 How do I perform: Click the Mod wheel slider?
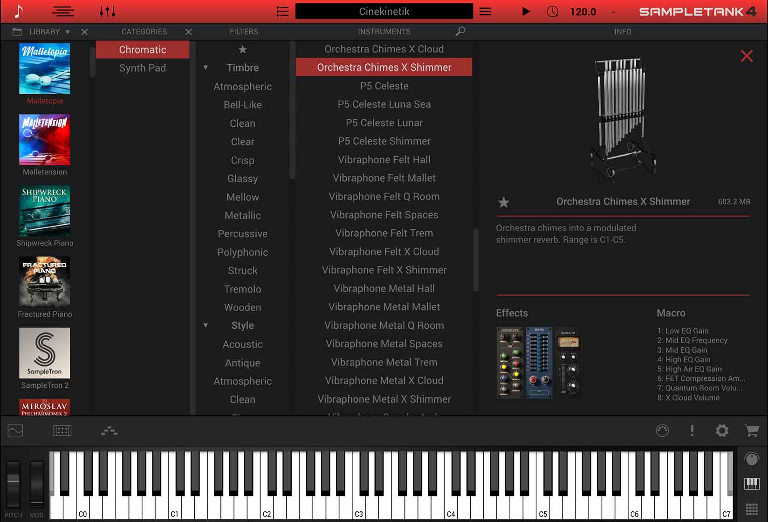pyautogui.click(x=36, y=484)
